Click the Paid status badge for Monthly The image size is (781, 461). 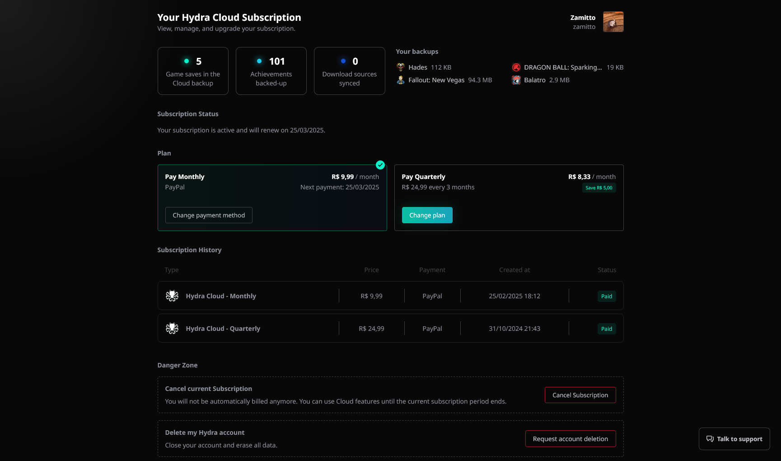tap(606, 296)
